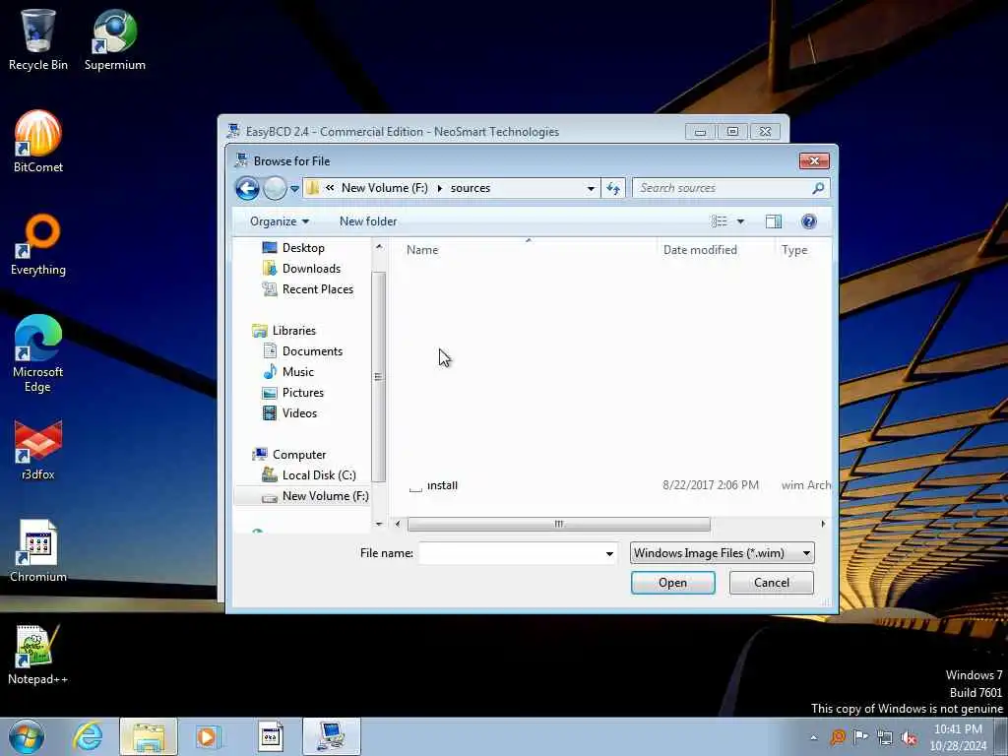The image size is (1008, 756).
Task: Click file list scroll right arrow
Action: 823,524
